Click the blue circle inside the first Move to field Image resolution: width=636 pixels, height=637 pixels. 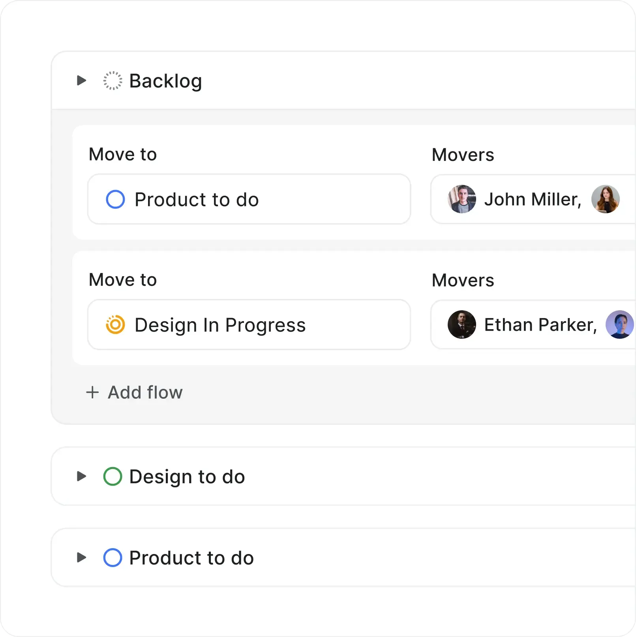[115, 199]
